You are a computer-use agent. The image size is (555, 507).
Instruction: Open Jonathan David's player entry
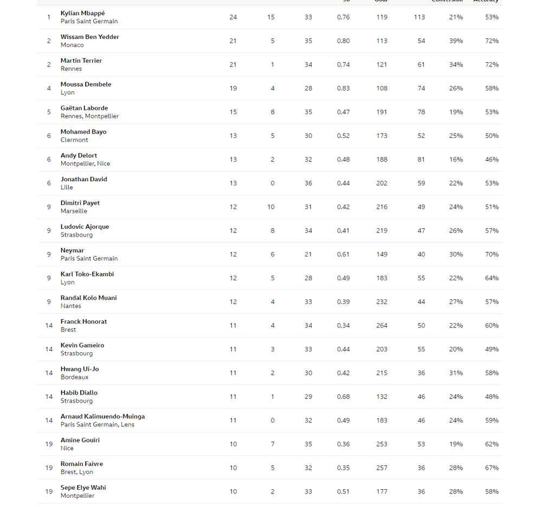point(83,179)
